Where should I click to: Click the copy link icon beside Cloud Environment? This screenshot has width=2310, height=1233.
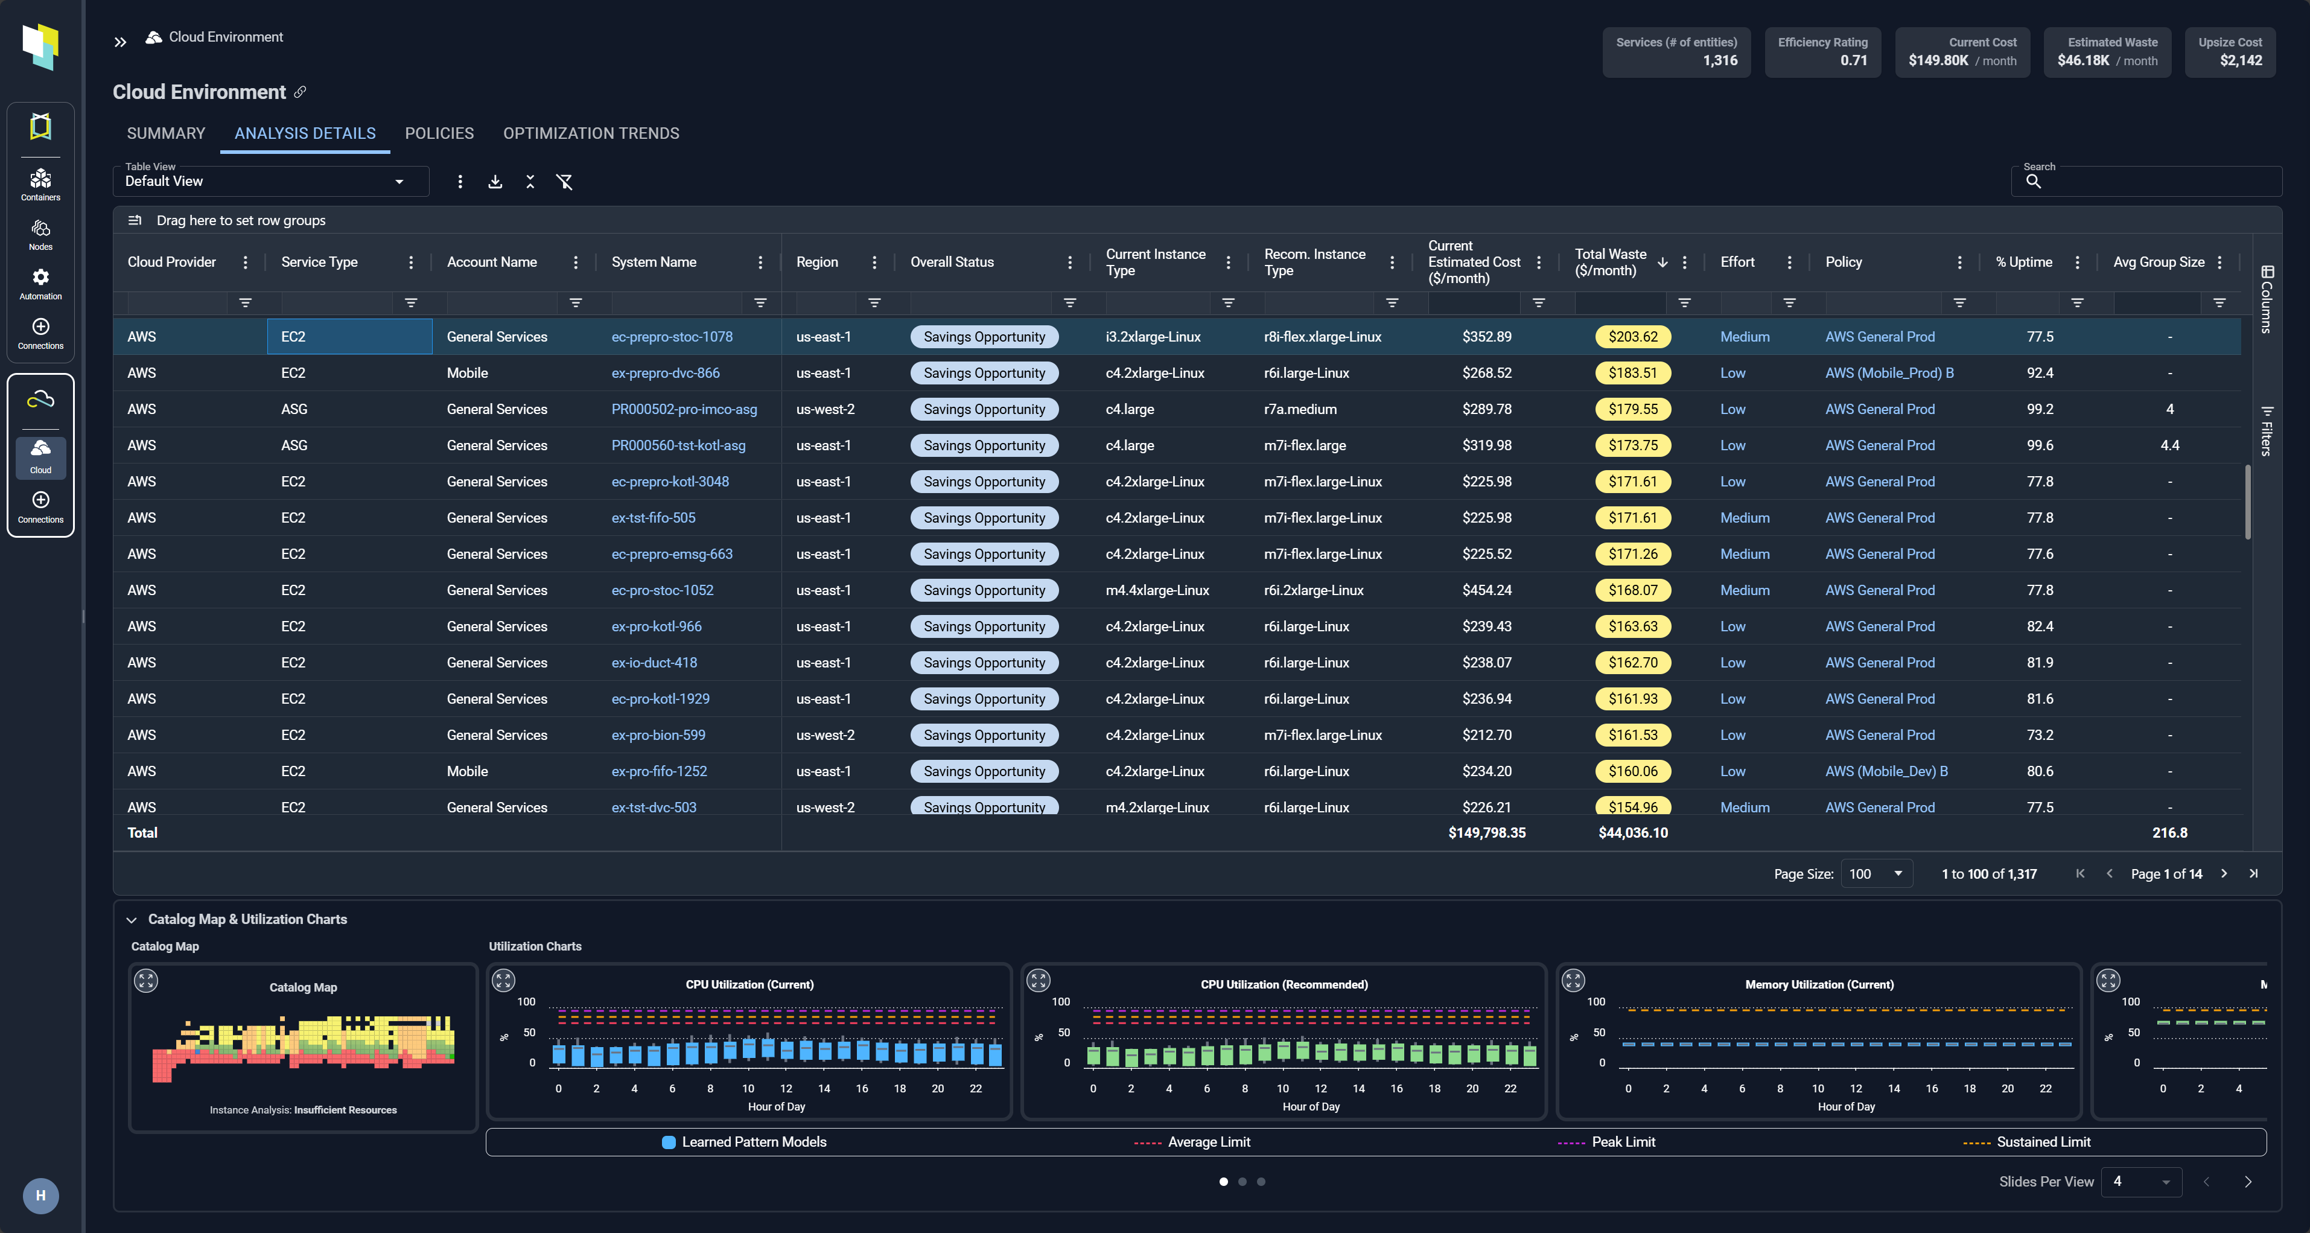tap(301, 92)
